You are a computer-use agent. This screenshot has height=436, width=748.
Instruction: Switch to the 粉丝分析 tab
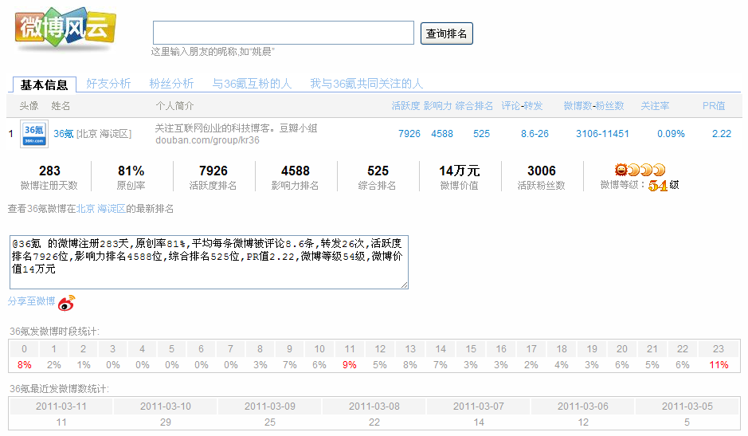(171, 84)
